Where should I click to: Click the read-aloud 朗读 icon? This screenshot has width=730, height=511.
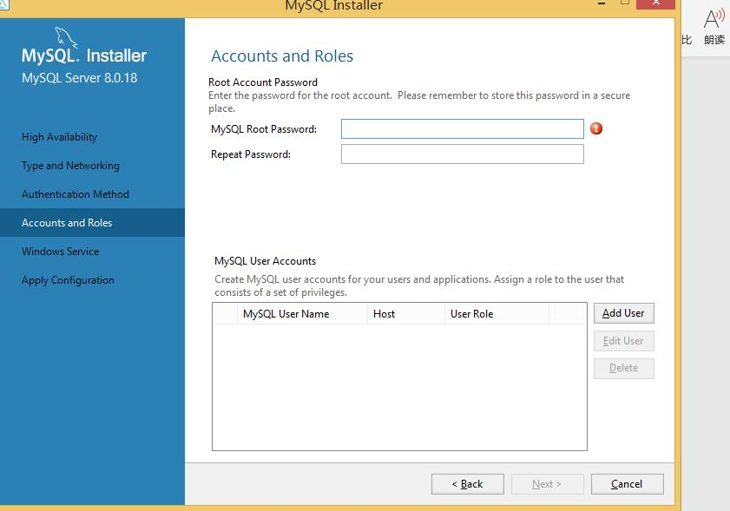[714, 27]
